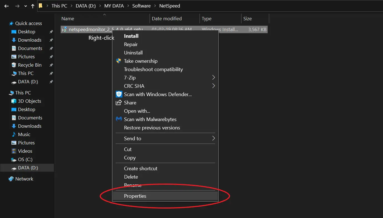The image size is (383, 218).
Task: Click the OS (C:) drive icon
Action: pos(14,160)
